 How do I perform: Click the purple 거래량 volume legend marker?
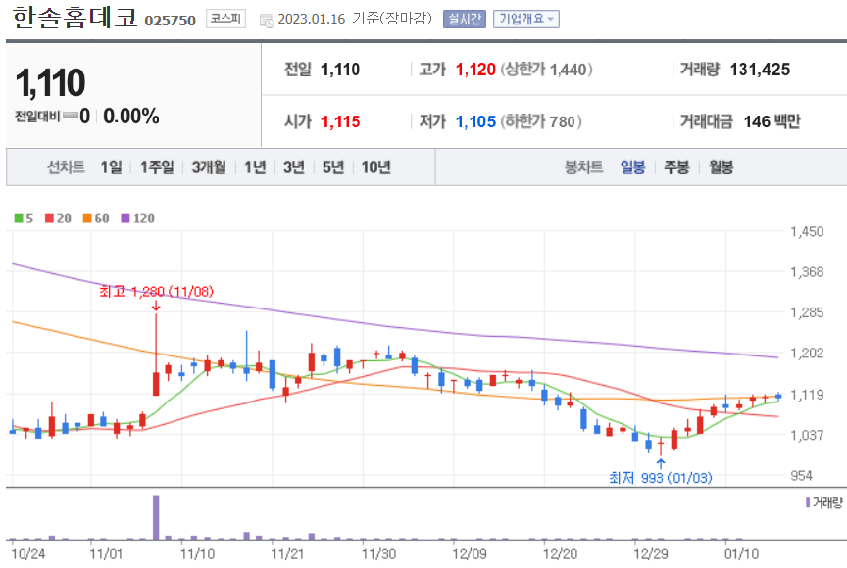click(x=808, y=502)
